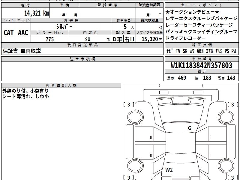This screenshot has height=180, width=240.
Task: Click the 純正装備 header
Action: [202, 45]
